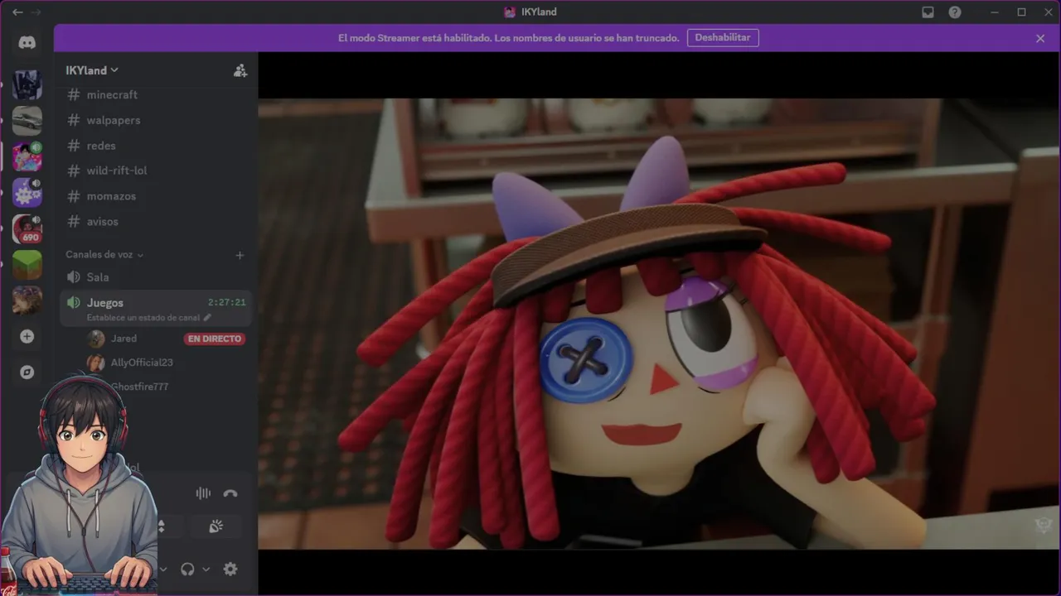The width and height of the screenshot is (1061, 596).
Task: Open microphone input options chevron
Action: 163,570
